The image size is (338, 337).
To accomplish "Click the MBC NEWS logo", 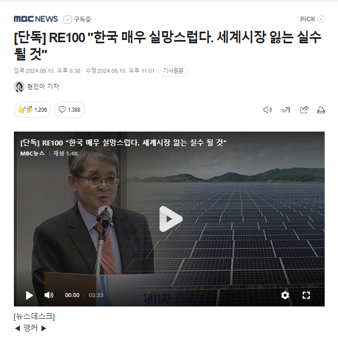I will point(36,19).
